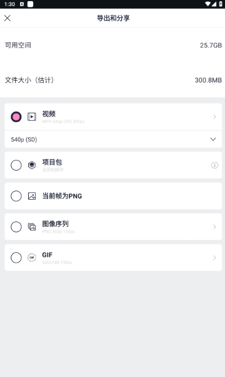
Task: Open 图像序列 settings chevron
Action: (x=215, y=227)
